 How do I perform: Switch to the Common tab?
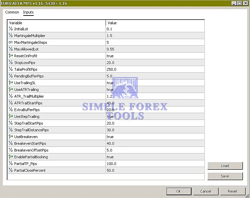(12, 12)
